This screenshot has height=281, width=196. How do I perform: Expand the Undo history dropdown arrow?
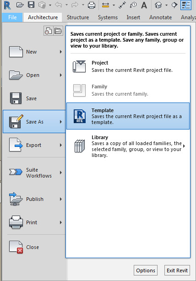(x=66, y=5)
